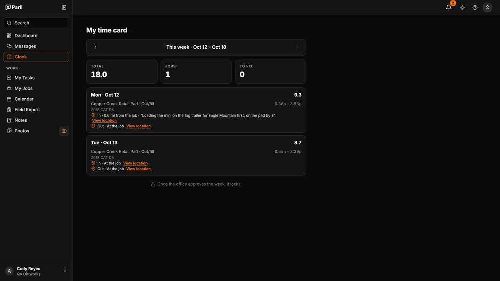Screen dimensions: 500x281
Task: Click Mon · Oct 12 heading
Action: point(105,95)
